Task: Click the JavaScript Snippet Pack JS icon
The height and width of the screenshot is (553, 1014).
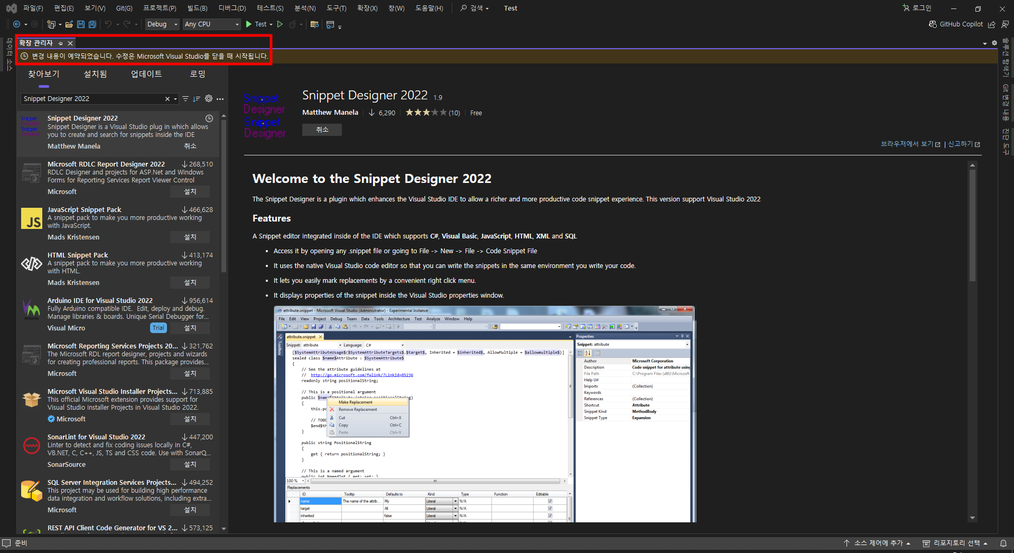Action: tap(32, 218)
